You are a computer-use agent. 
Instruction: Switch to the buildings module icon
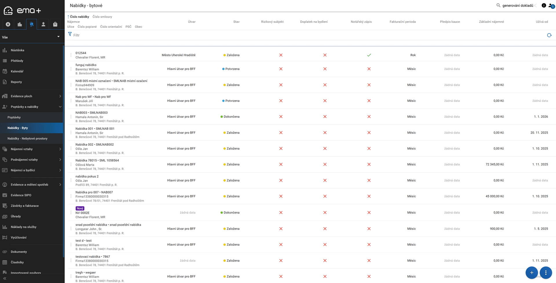[x=20, y=24]
